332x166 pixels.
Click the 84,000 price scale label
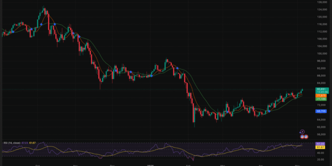322,83
